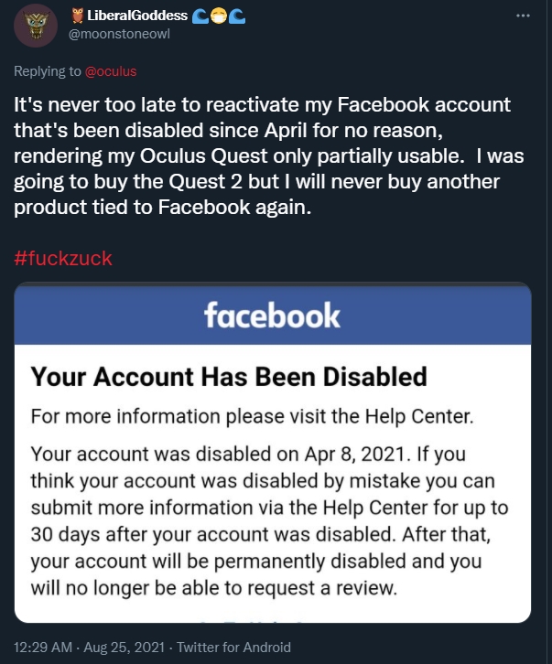The image size is (552, 664).
Task: Click the Twitter for Android source label
Action: [x=233, y=648]
